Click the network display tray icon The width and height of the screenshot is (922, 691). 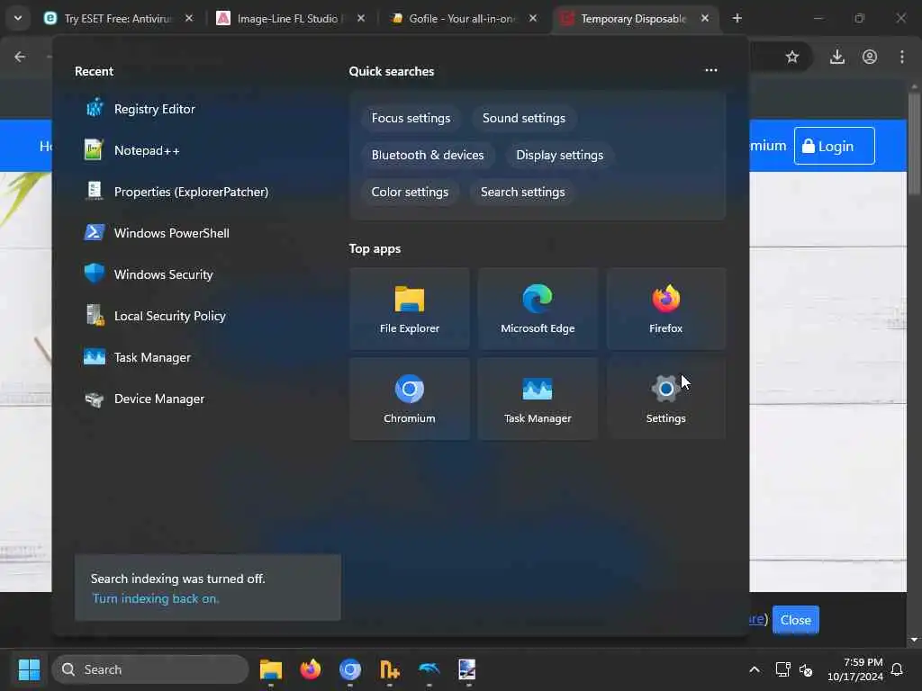point(782,669)
